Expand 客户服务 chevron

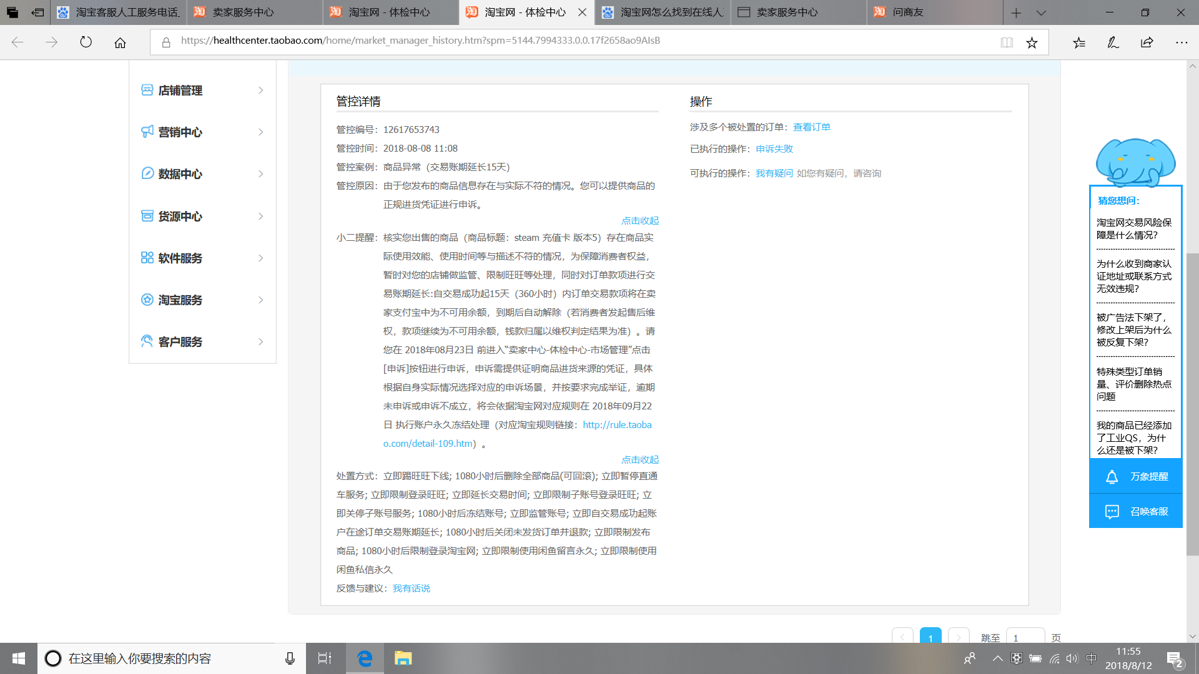261,341
